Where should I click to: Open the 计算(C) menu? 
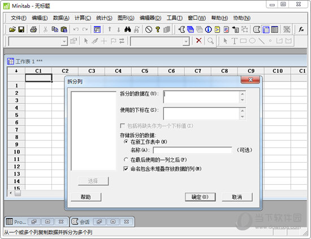point(83,18)
